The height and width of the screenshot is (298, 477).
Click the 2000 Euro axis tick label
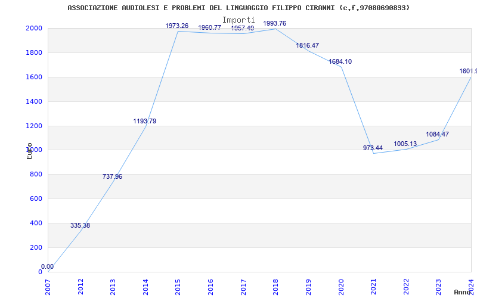(34, 28)
